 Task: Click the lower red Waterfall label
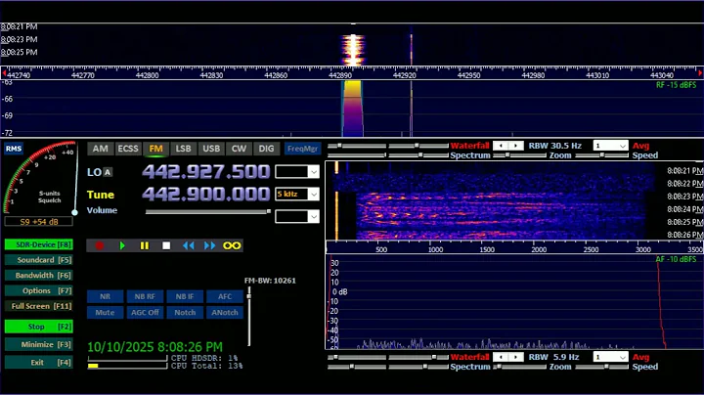469,357
